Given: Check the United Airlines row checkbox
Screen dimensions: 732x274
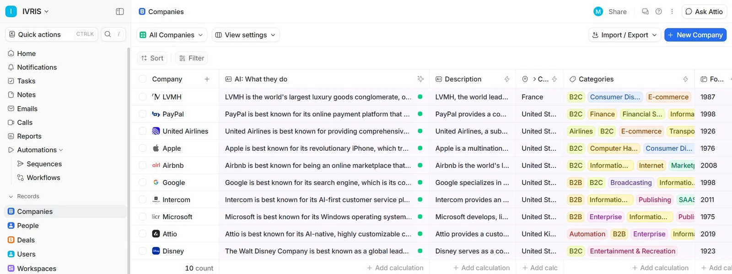Looking at the screenshot, I should [x=143, y=131].
